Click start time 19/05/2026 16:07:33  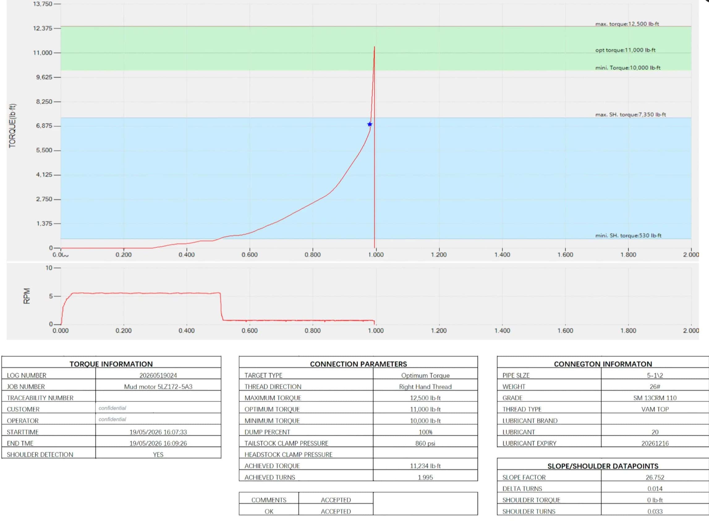tap(158, 432)
